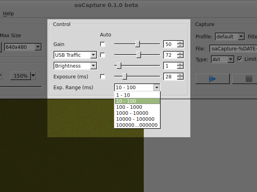
Task: Enable Auto checkbox for Exposure (ms)
Action: click(103, 76)
